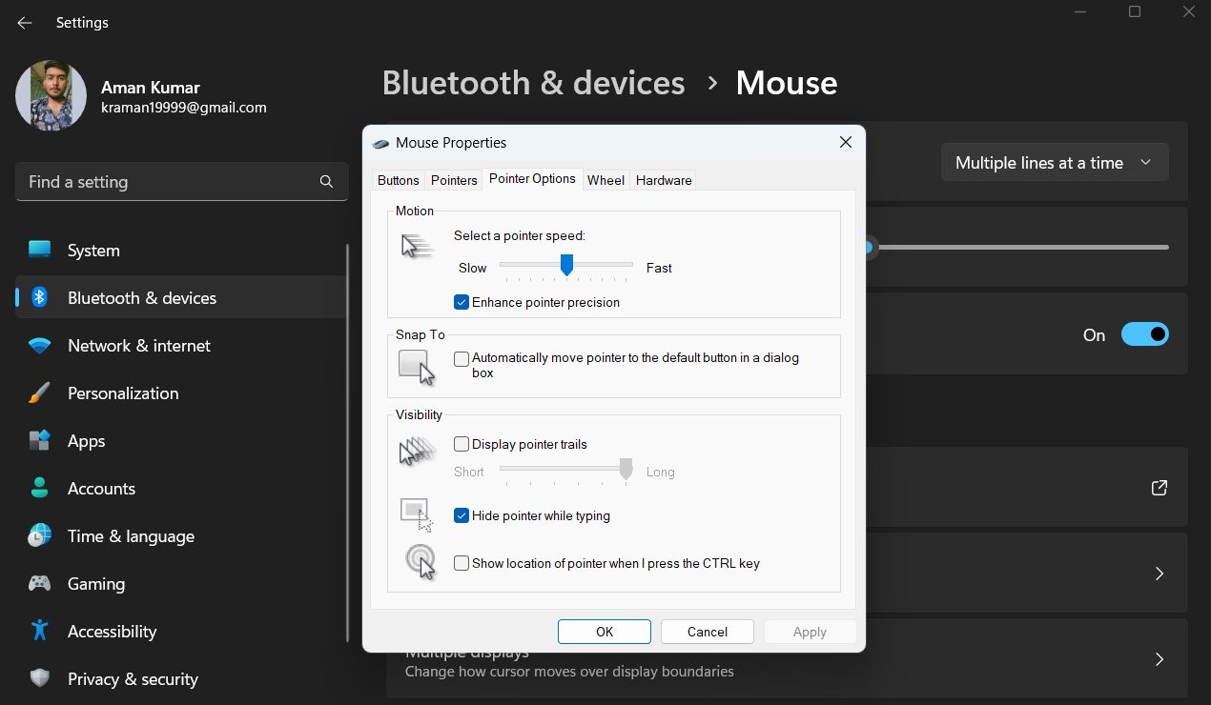Click the Bluetooth icon in sidebar
The height and width of the screenshot is (705, 1211).
click(39, 297)
